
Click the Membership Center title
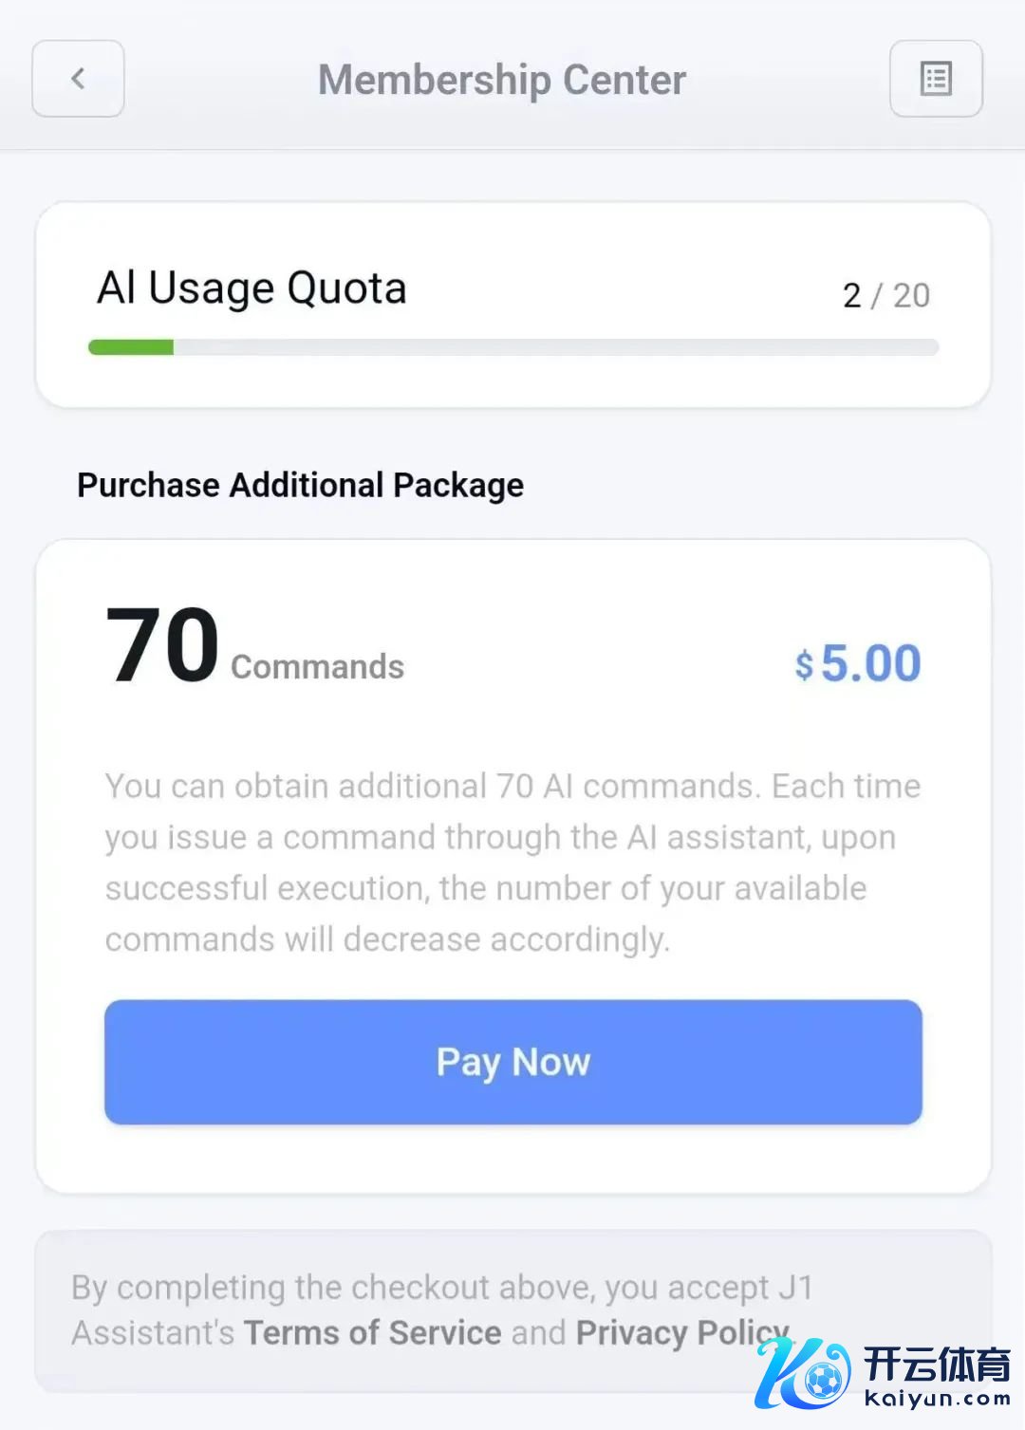coord(502,80)
